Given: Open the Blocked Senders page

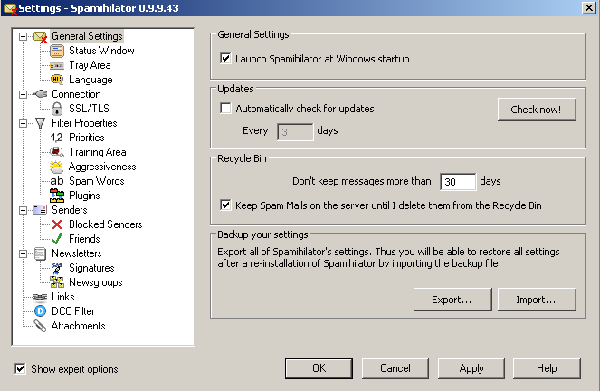Looking at the screenshot, I should pos(106,224).
